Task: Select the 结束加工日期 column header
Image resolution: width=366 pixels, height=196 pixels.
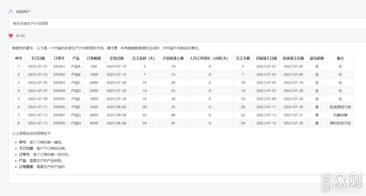Action: pyautogui.click(x=293, y=58)
